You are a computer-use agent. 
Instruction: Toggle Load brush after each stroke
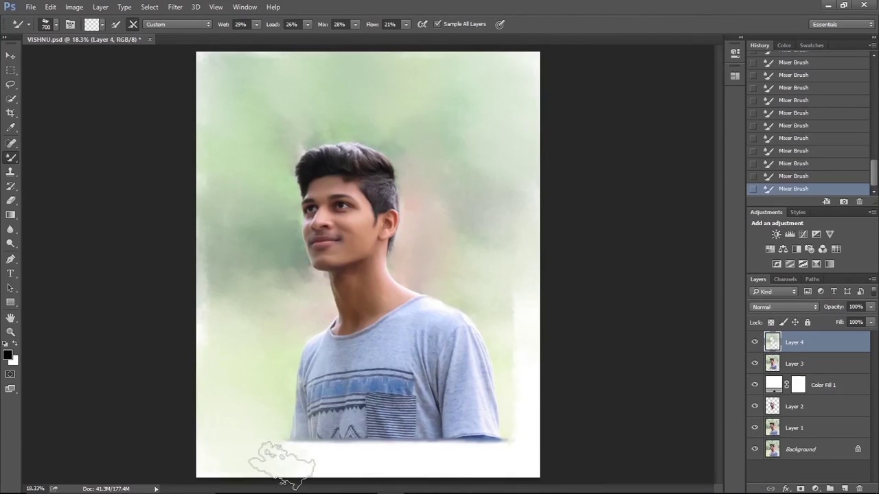(x=115, y=24)
